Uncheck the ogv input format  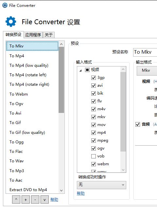coord(94,148)
